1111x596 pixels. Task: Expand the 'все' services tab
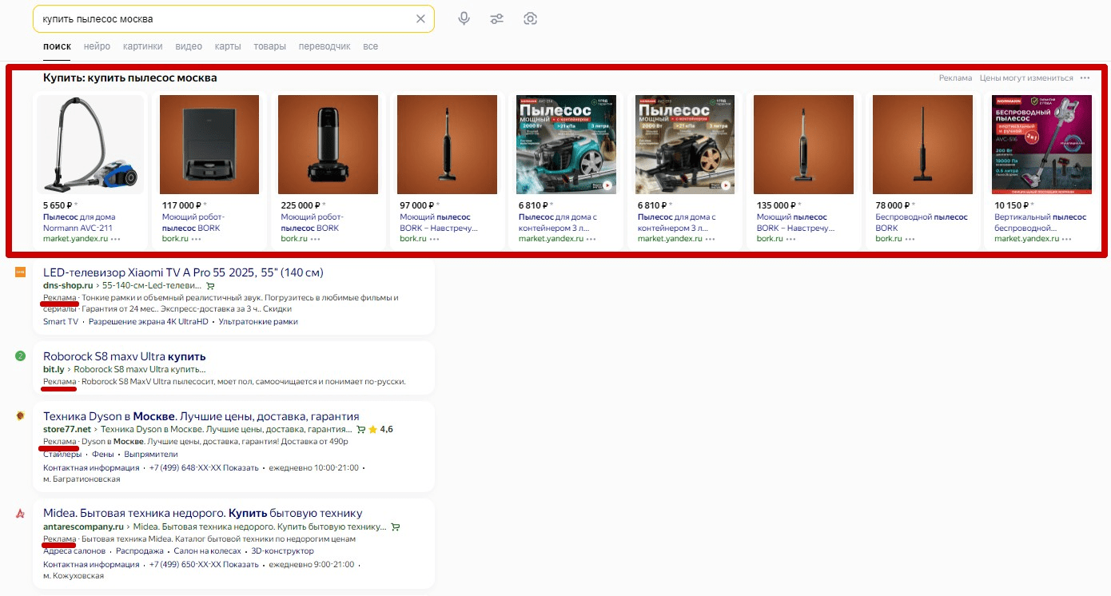tap(370, 46)
